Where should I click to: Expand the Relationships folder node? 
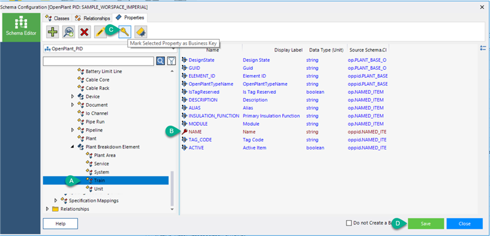(47, 209)
